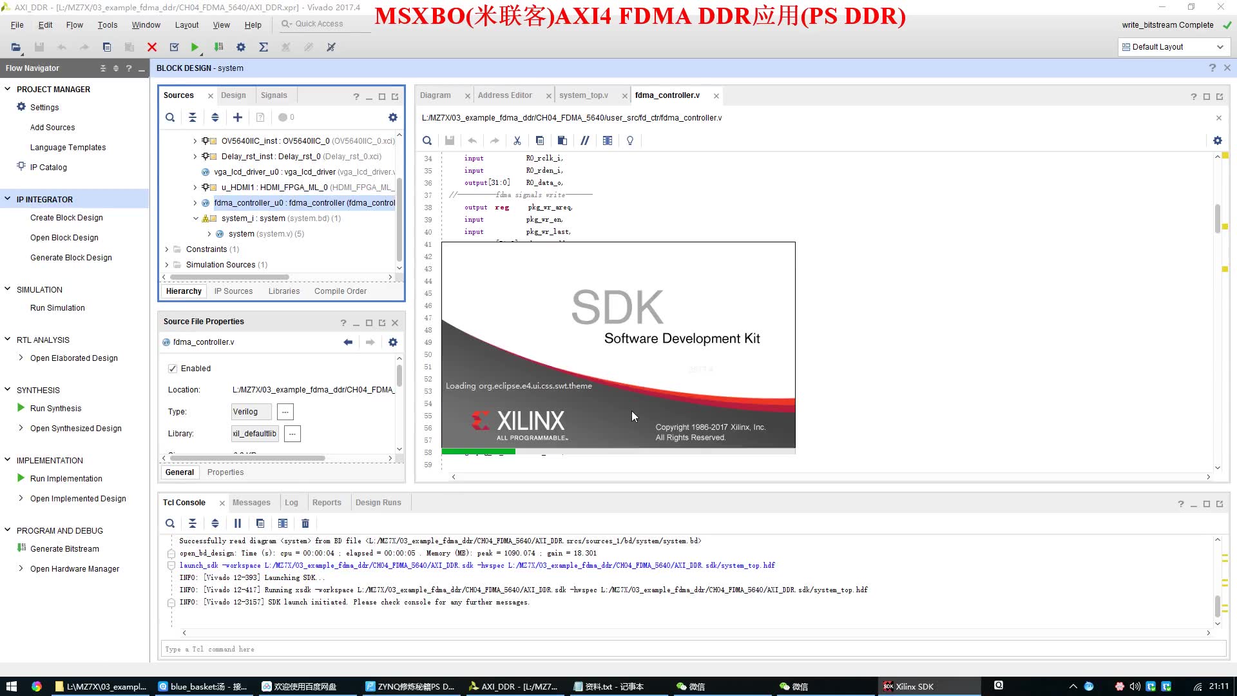This screenshot has width=1237, height=696.
Task: Toggle line comment using the // editor icon
Action: (585, 140)
